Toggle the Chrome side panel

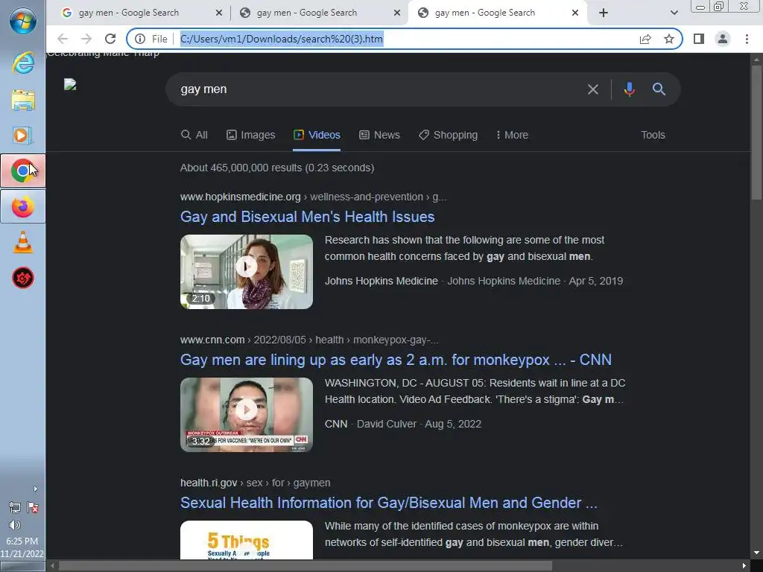(x=699, y=39)
